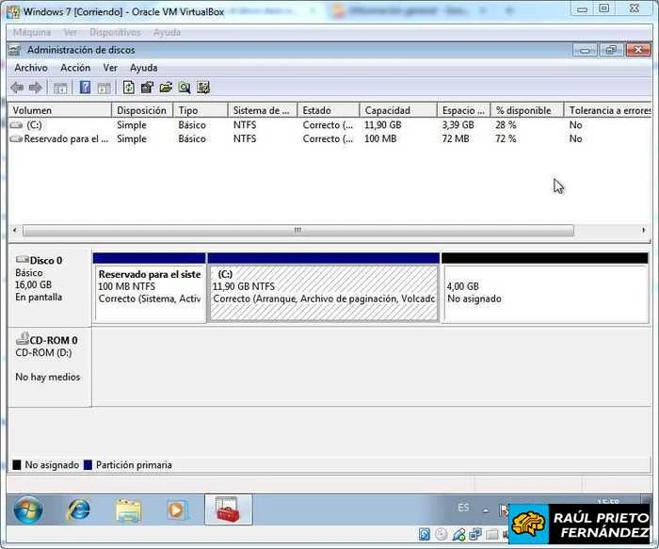
Task: Click VirtualBox network monitors status icon
Action: [475, 534]
